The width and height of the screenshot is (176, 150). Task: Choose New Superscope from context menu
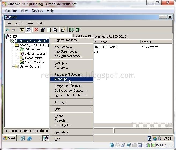[72, 51]
